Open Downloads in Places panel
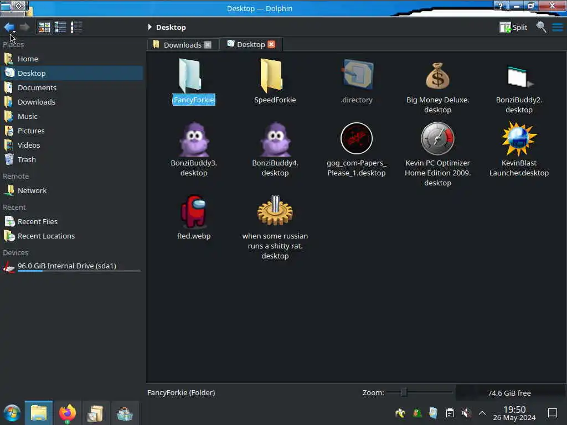567x425 pixels. [x=72, y=102]
